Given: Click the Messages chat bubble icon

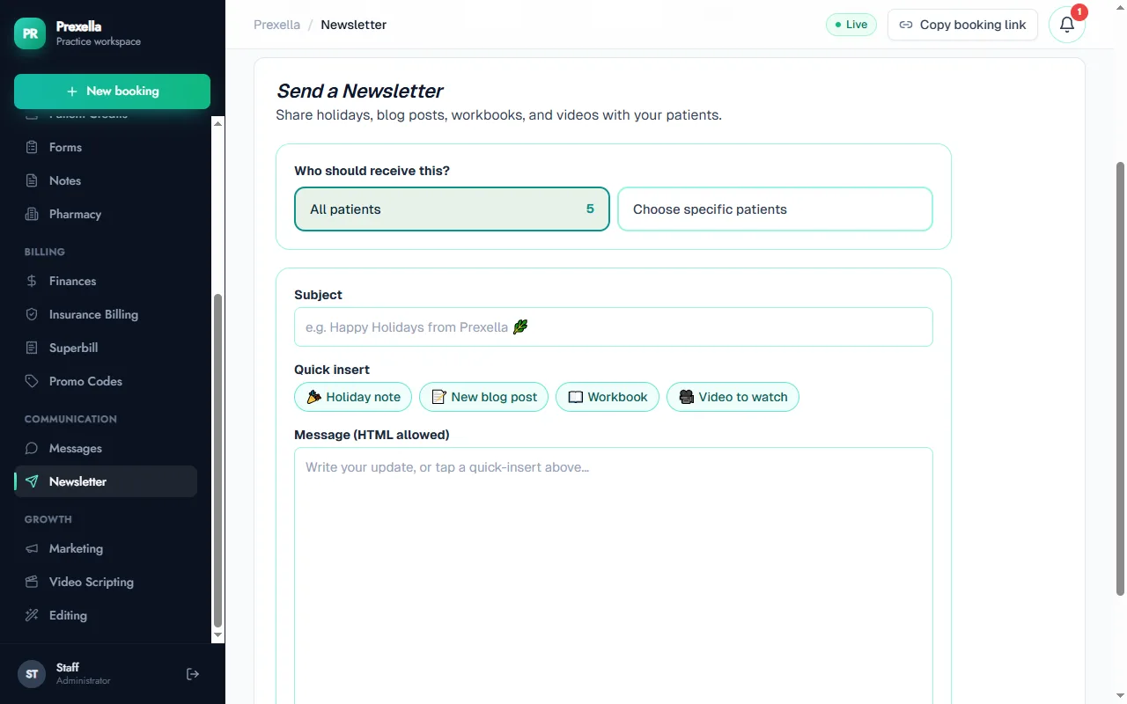Looking at the screenshot, I should (x=32, y=448).
